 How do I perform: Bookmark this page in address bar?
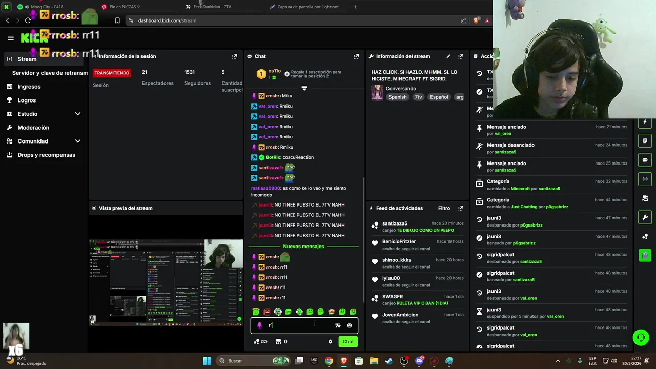click(x=117, y=20)
